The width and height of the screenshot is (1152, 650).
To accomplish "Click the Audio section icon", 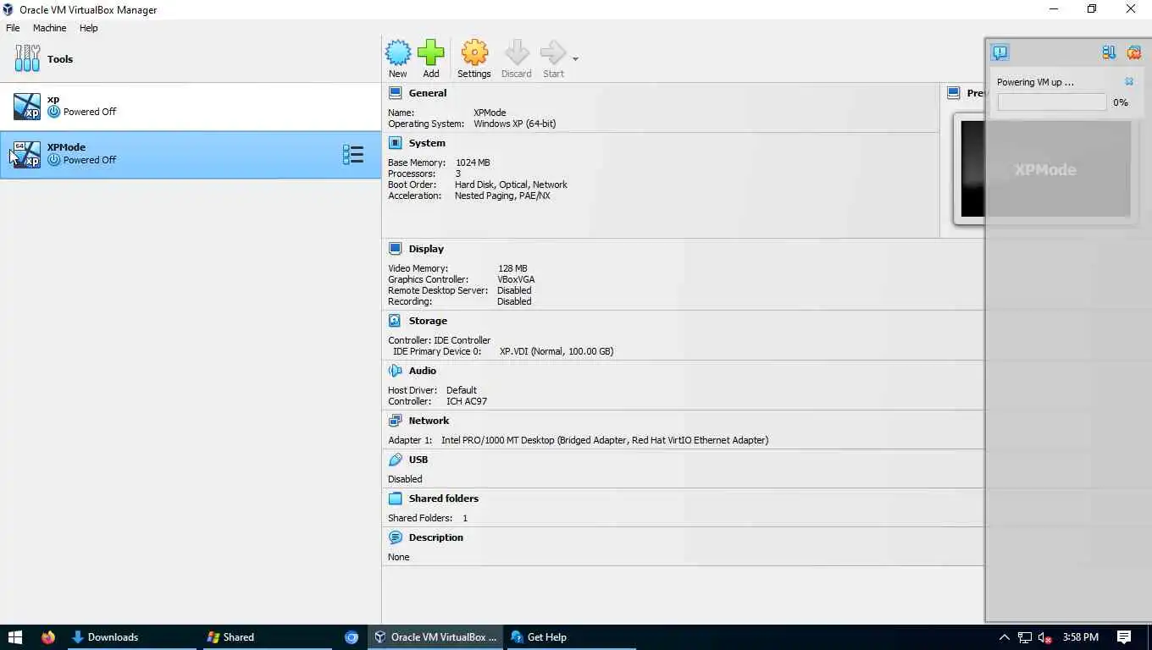I will (x=395, y=371).
